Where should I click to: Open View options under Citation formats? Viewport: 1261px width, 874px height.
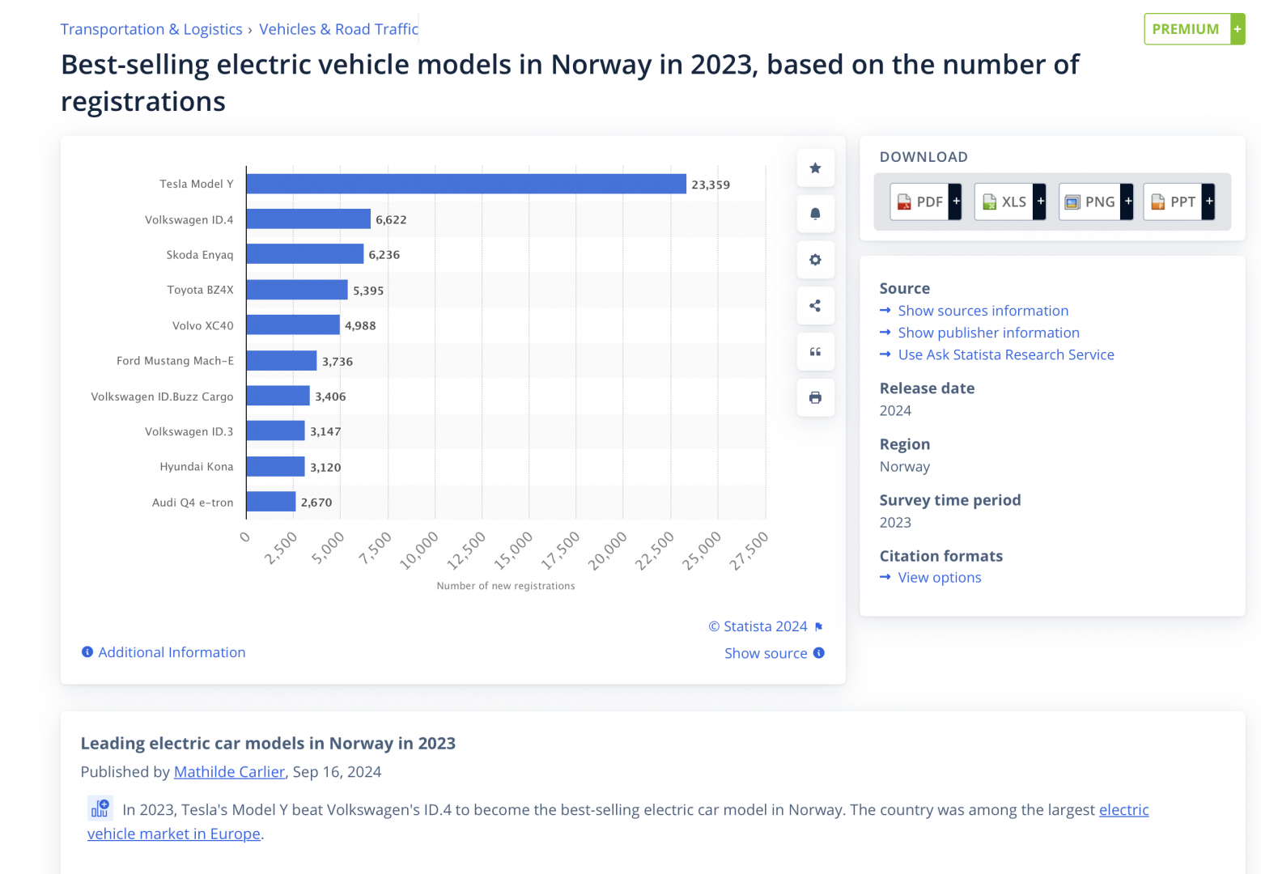[939, 577]
